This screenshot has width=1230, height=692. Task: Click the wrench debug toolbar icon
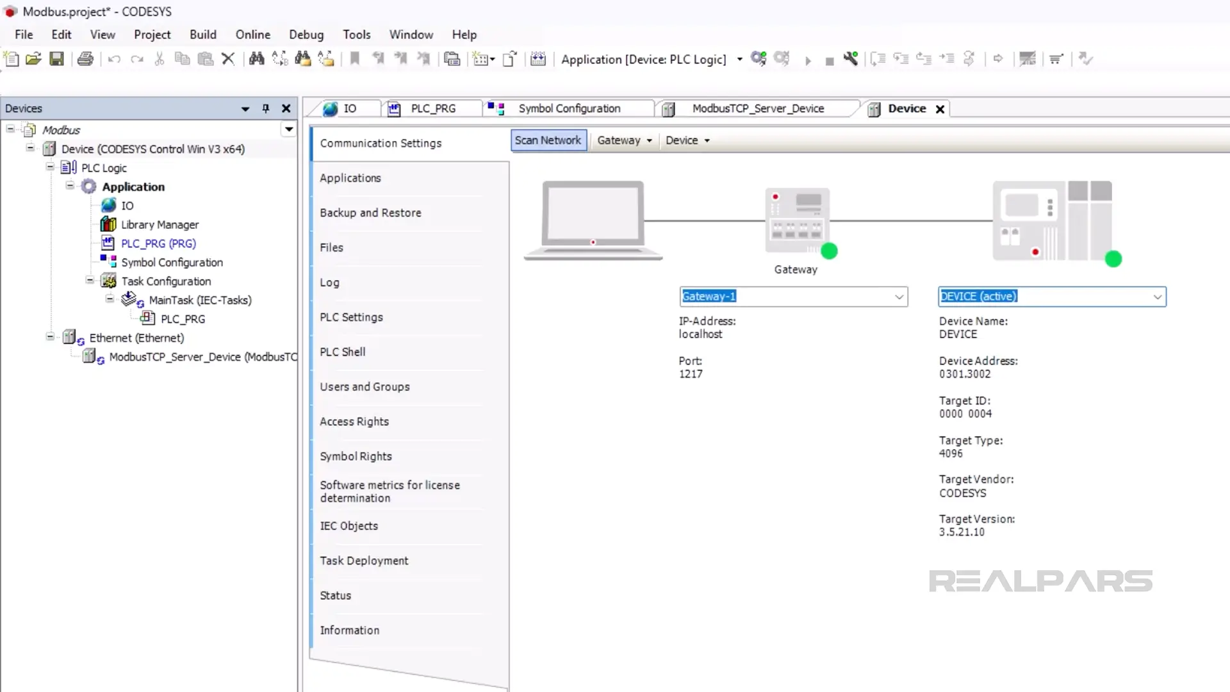coord(851,59)
